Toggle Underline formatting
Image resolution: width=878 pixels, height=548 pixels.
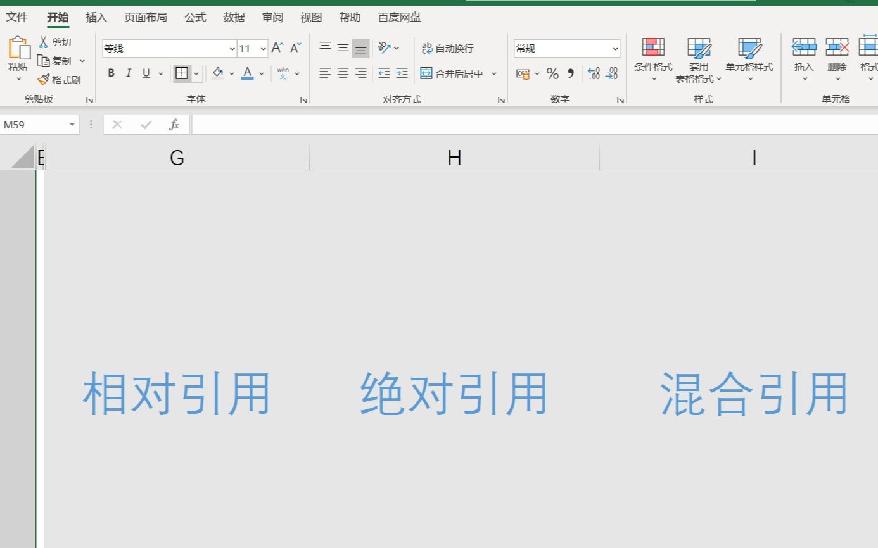tap(146, 73)
